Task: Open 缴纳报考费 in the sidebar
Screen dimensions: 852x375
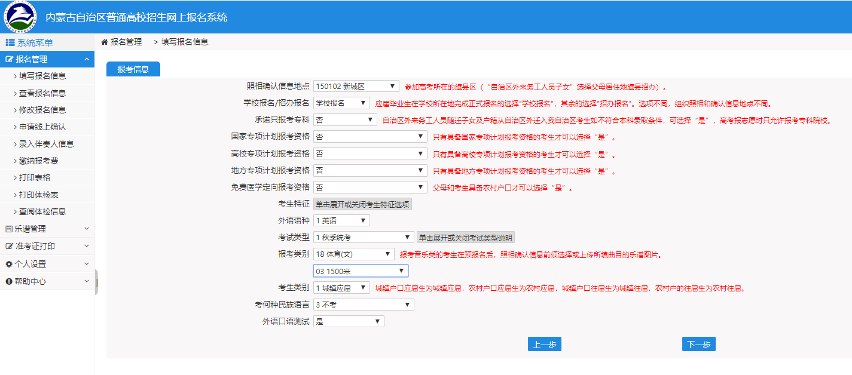Action: pos(39,161)
